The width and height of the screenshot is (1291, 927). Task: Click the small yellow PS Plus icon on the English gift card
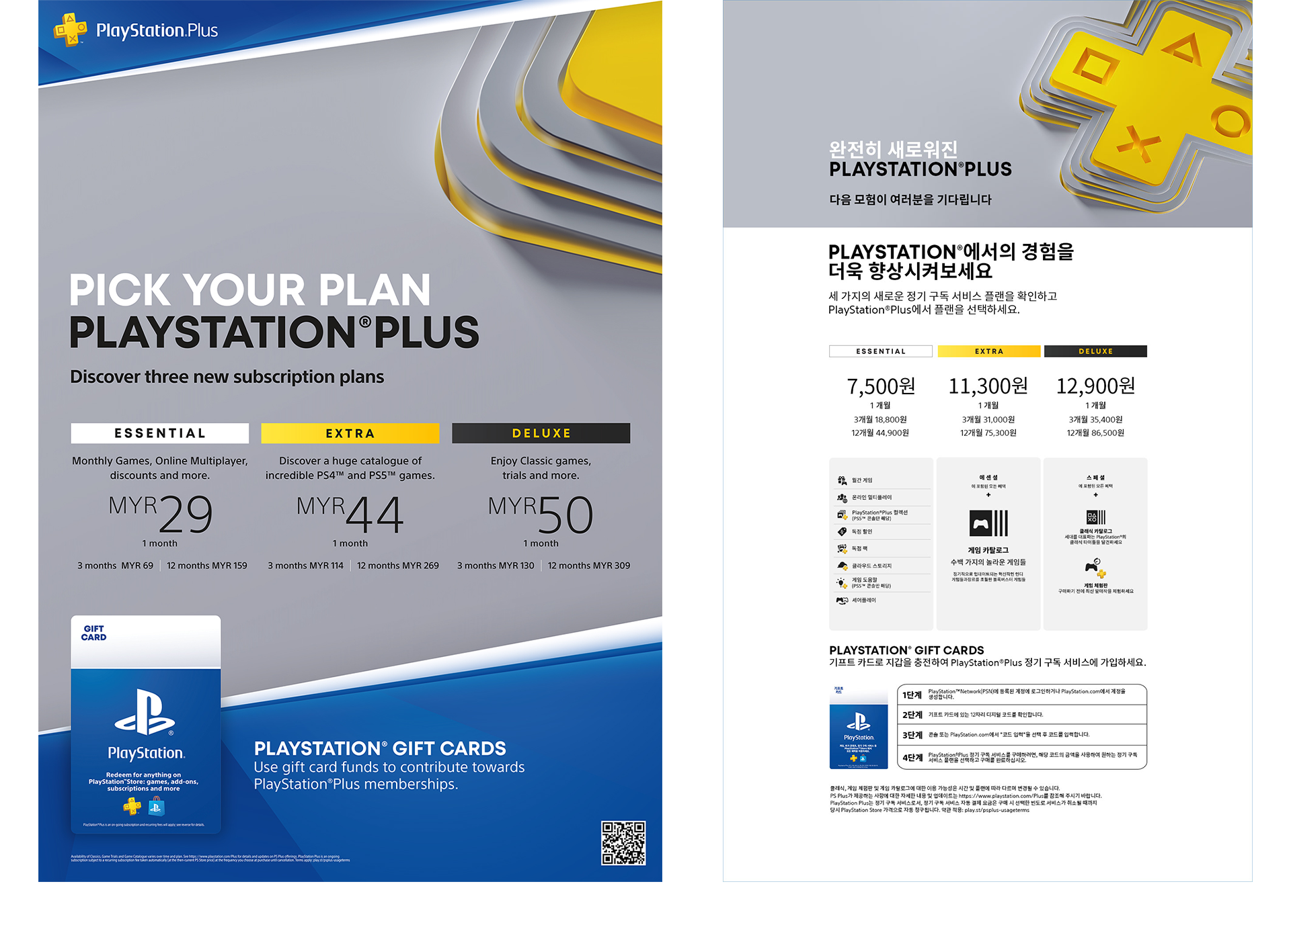point(132,805)
